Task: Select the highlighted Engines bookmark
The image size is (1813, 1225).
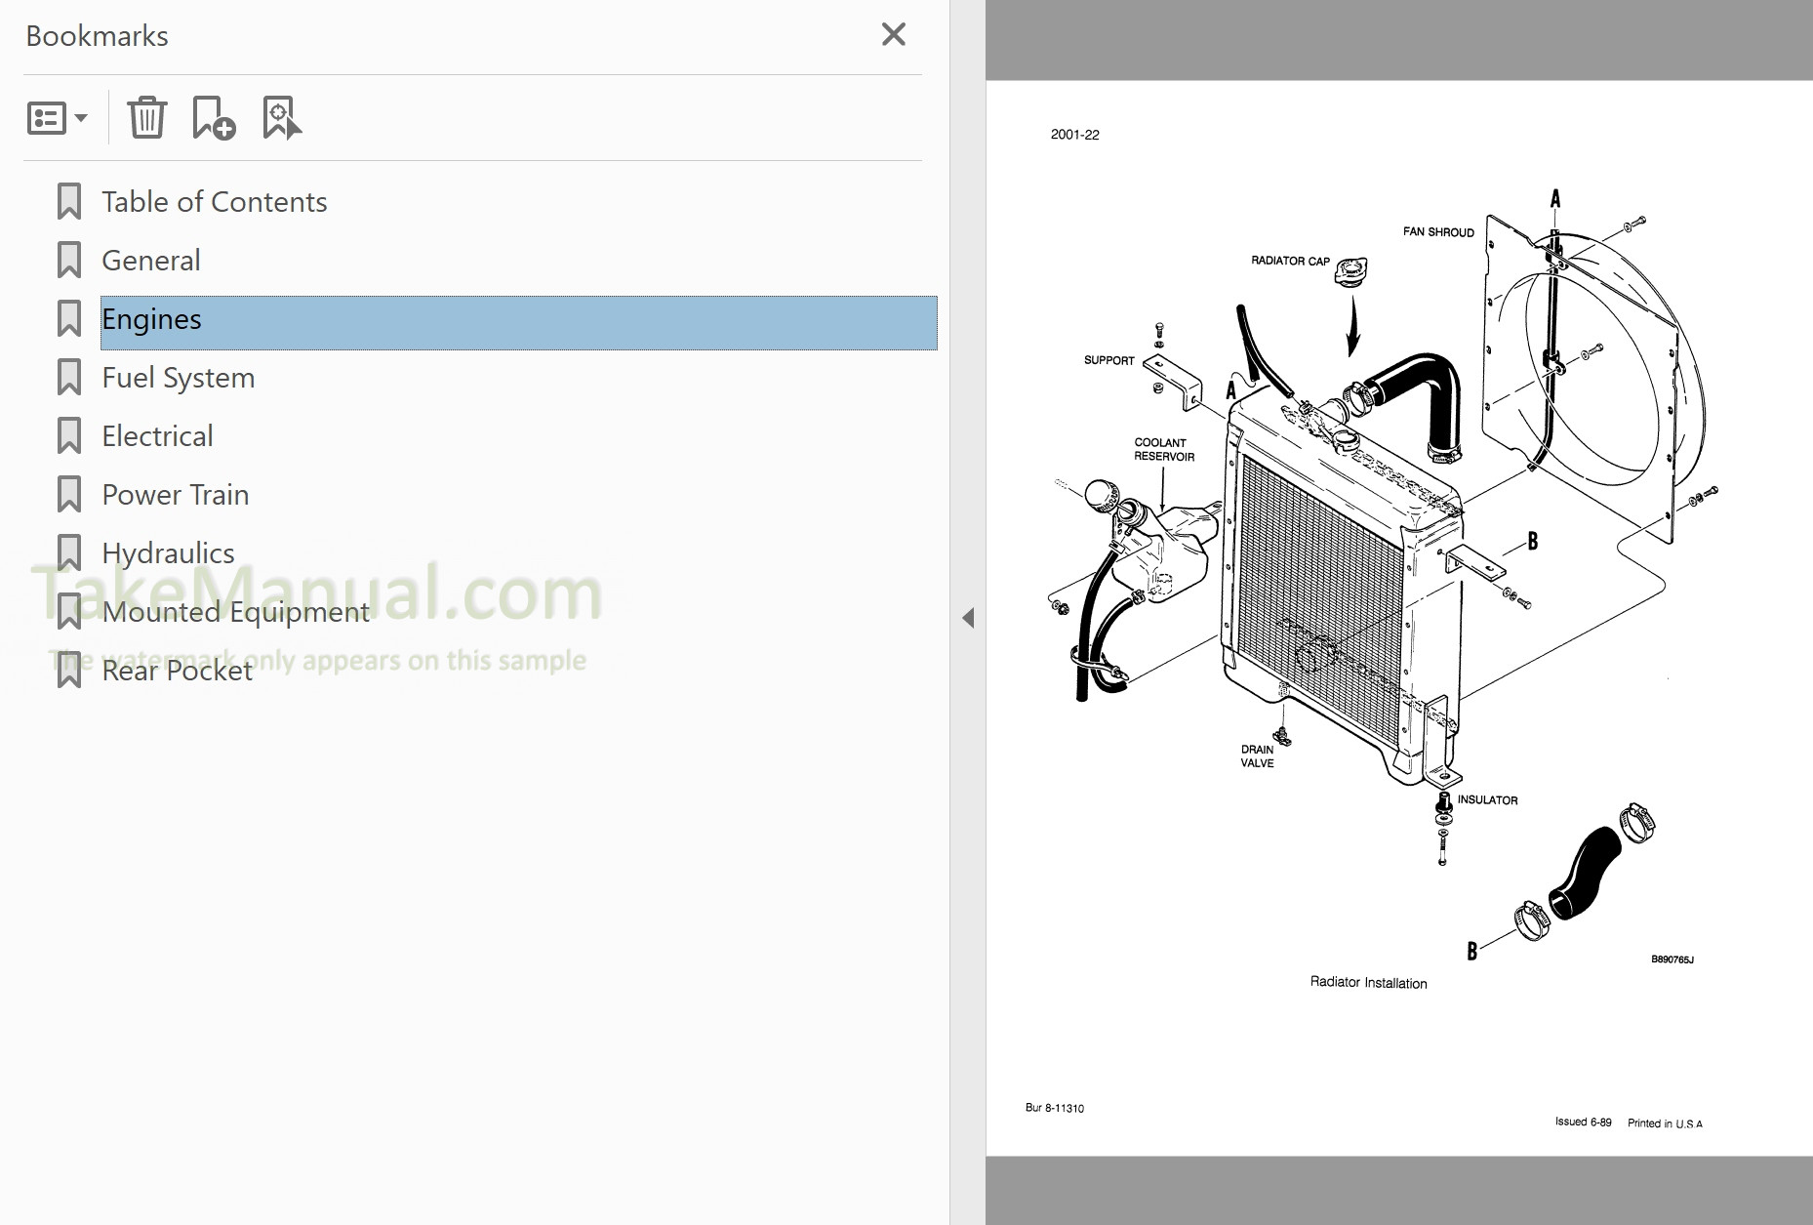Action: point(151,319)
